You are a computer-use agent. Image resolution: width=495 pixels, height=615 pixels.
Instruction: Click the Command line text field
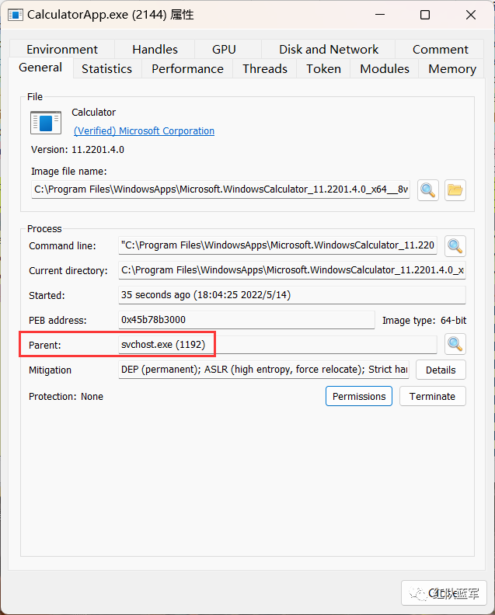pos(277,245)
